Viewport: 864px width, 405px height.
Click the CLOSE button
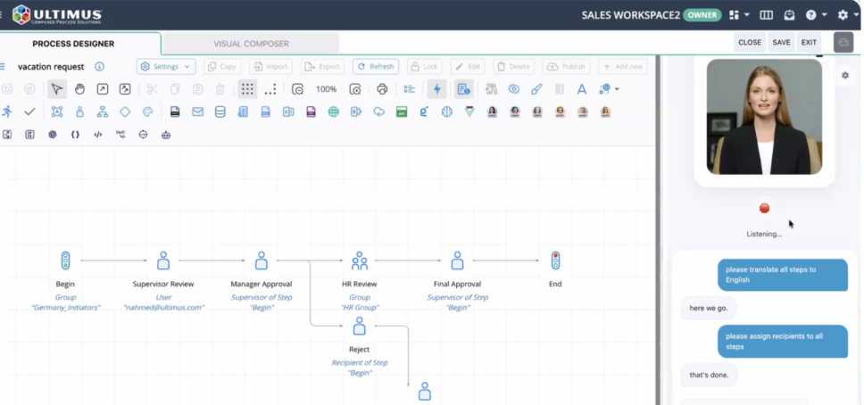(x=750, y=43)
